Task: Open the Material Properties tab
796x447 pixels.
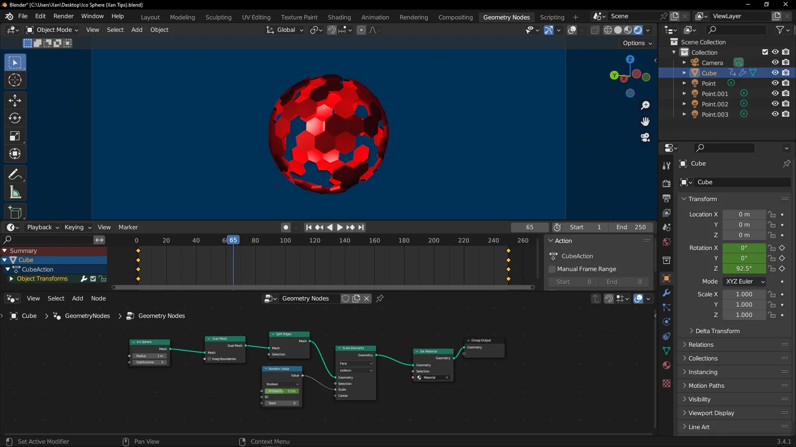Action: coord(666,365)
